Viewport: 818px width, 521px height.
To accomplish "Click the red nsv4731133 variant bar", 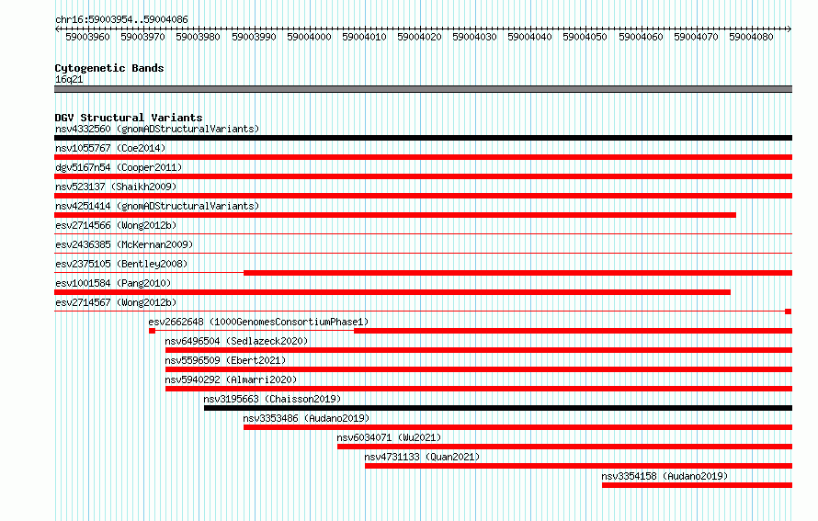I will [x=578, y=466].
